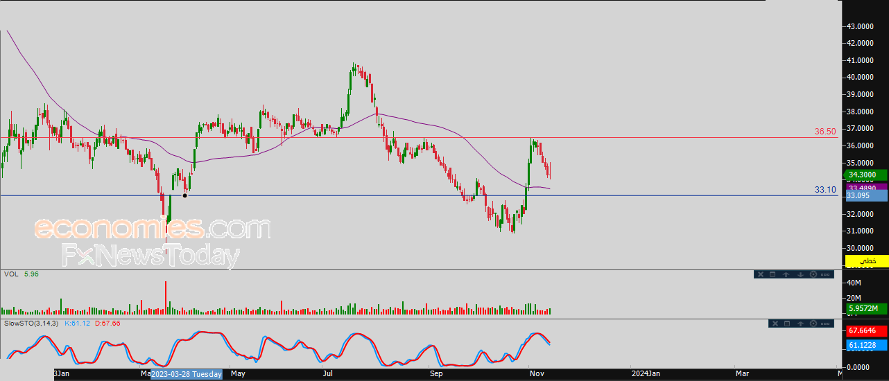Click the 40M volume axis value
Viewport: 889px width, 381px height.
pos(854,283)
